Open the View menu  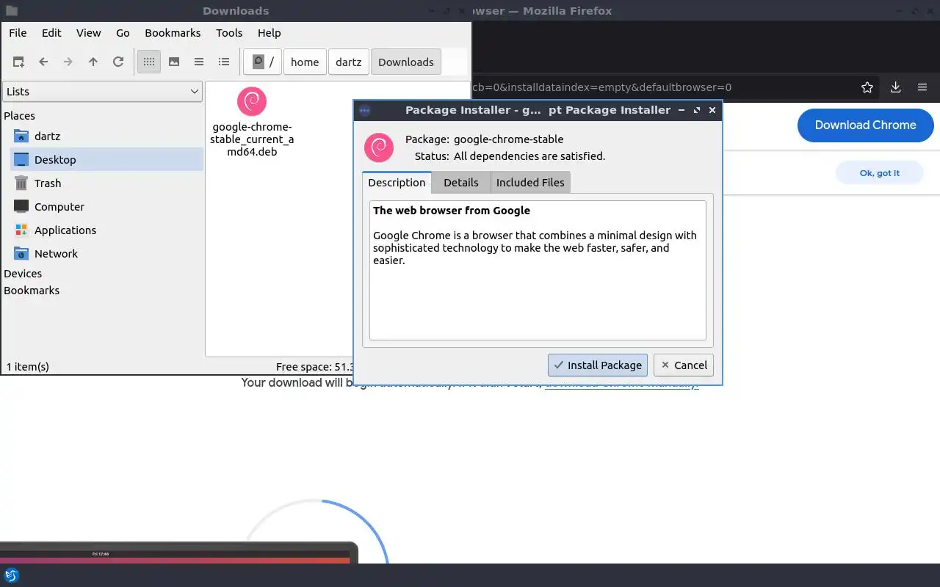pos(89,33)
